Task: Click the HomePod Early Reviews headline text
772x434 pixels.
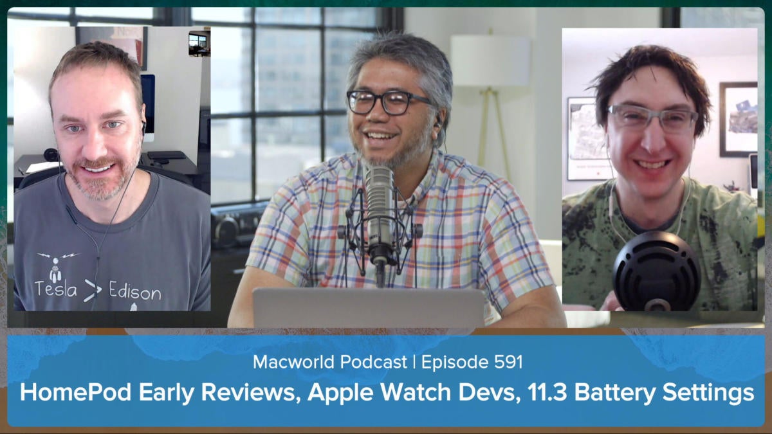Action: tap(387, 393)
